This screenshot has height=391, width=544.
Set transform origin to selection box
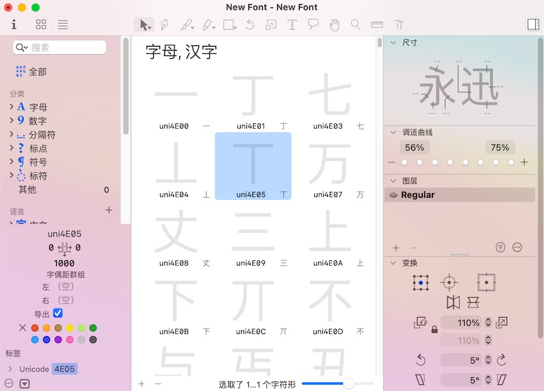click(x=421, y=283)
